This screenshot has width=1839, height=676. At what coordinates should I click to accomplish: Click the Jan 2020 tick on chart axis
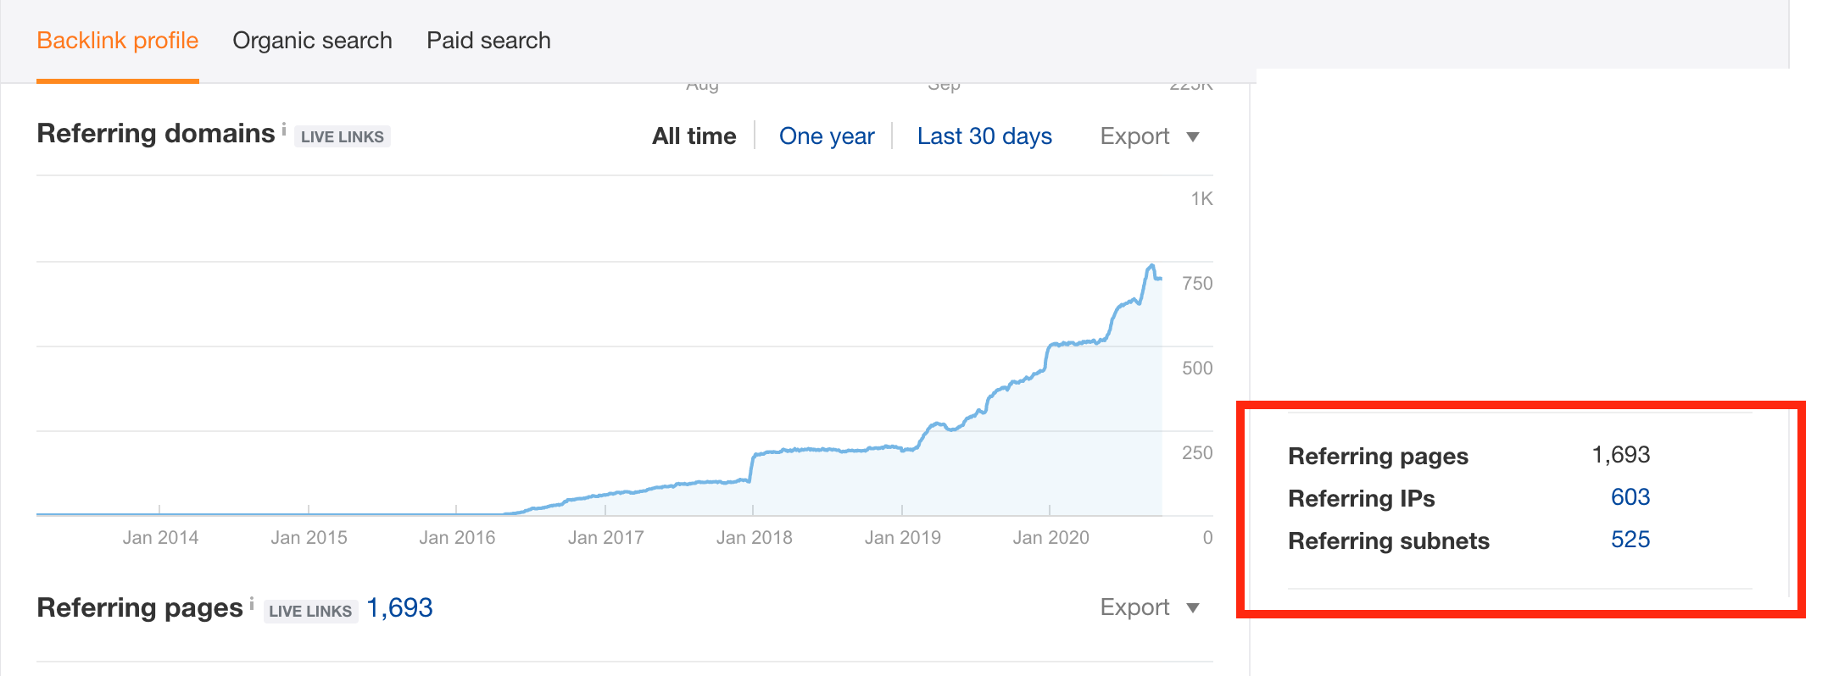click(1050, 538)
